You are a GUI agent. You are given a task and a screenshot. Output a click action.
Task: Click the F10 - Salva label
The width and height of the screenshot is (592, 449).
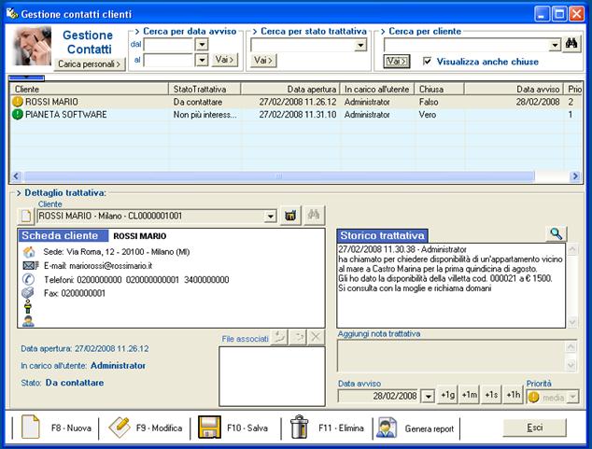click(x=247, y=428)
